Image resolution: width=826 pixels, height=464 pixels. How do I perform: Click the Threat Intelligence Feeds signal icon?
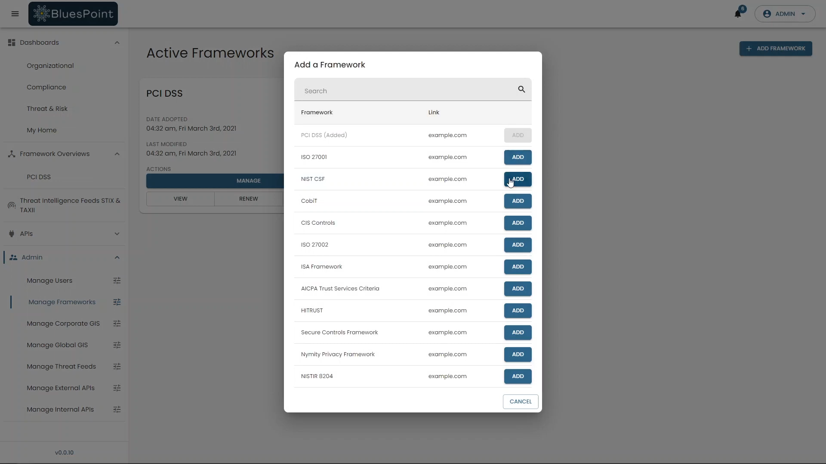tap(12, 205)
